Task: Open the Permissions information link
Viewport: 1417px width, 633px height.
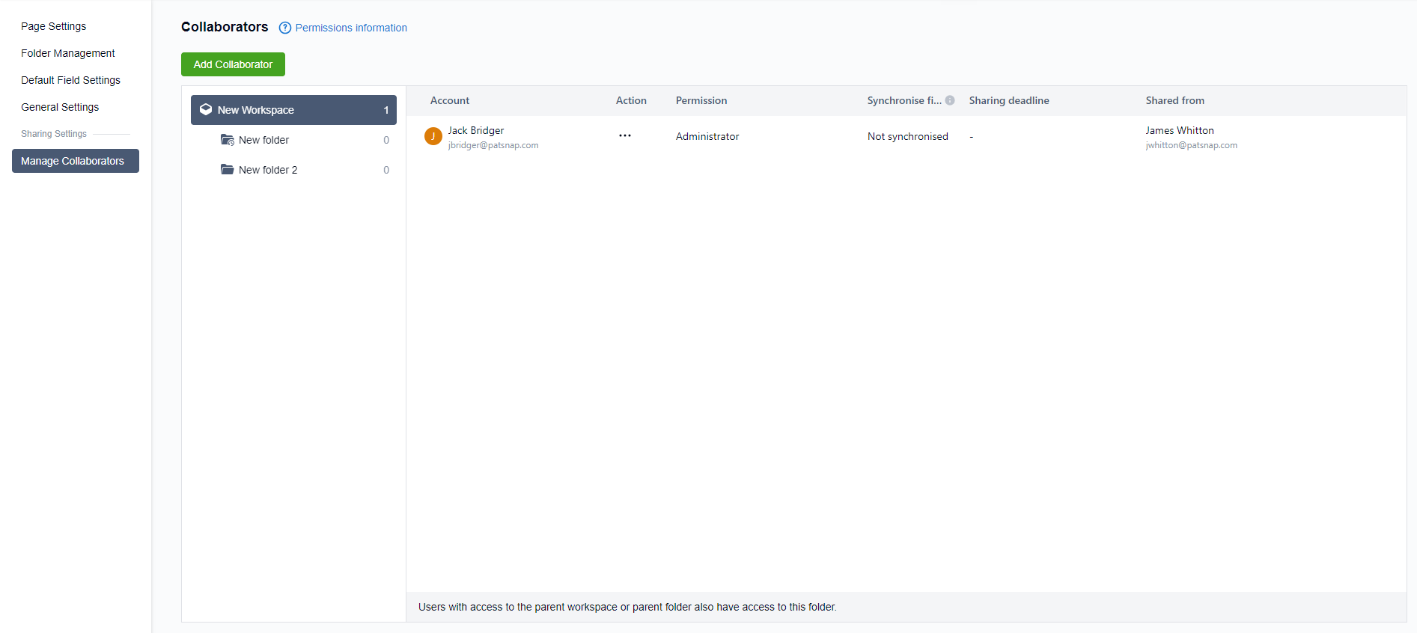Action: (x=351, y=28)
